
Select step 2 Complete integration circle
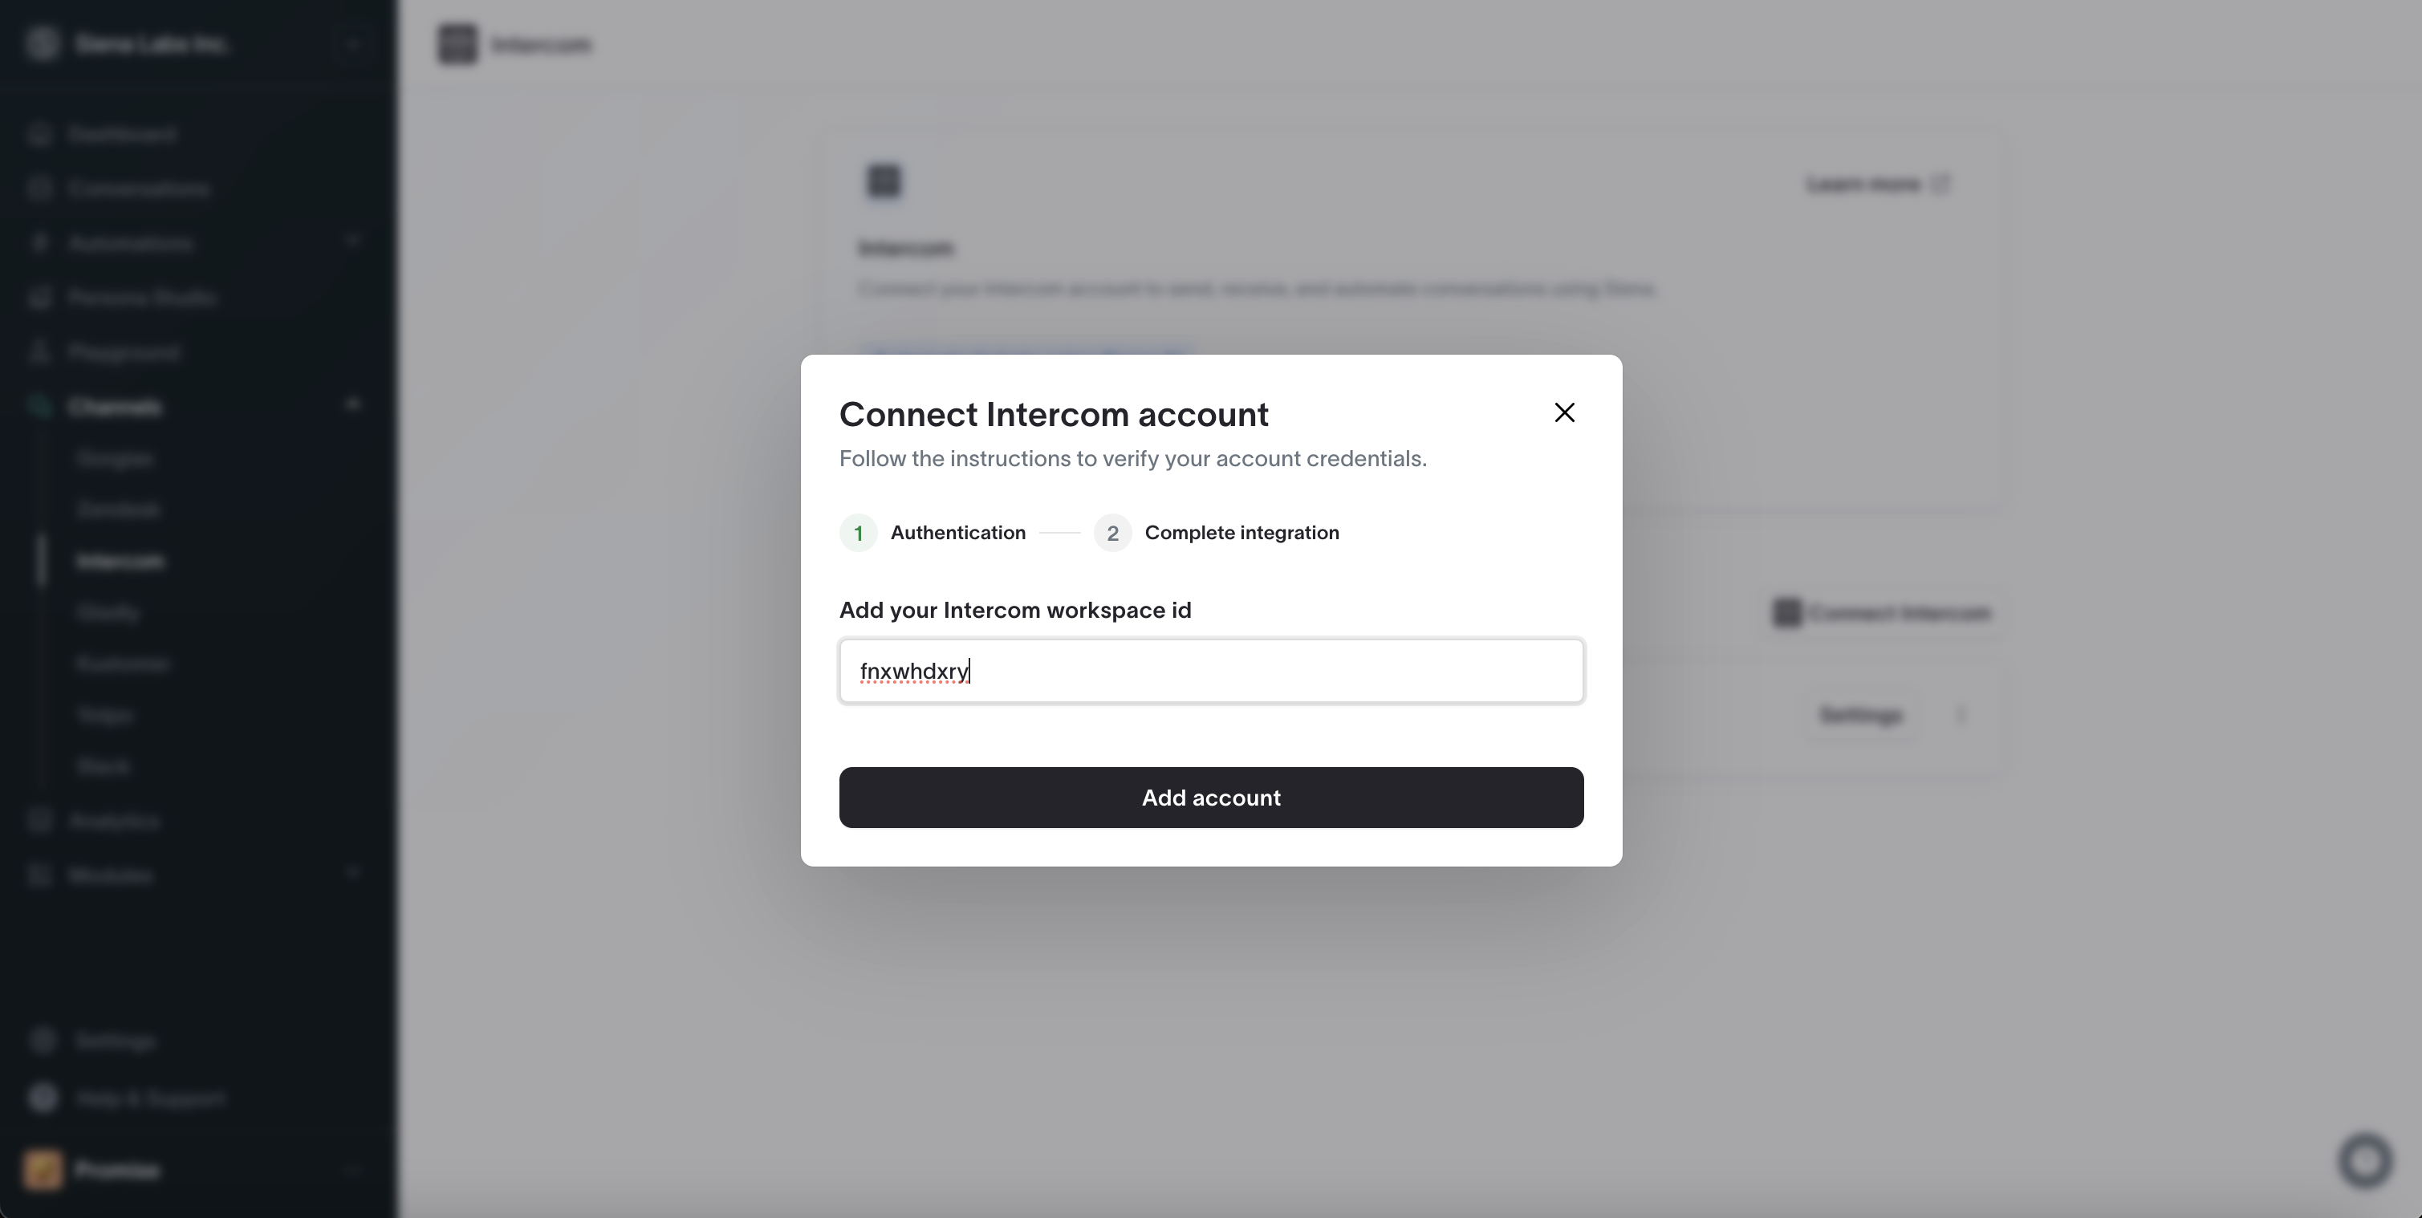tap(1112, 533)
